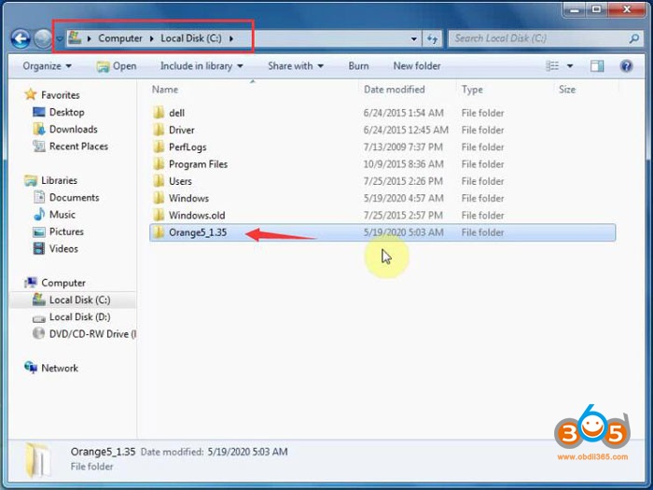Click Date modified value in details pane

pos(247,452)
